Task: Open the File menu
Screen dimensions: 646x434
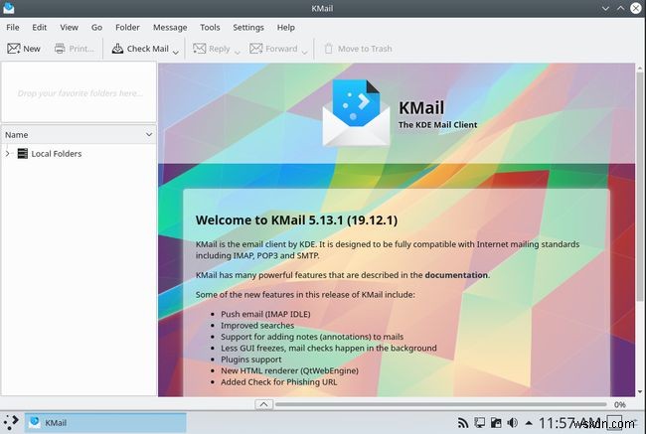Action: (x=13, y=27)
